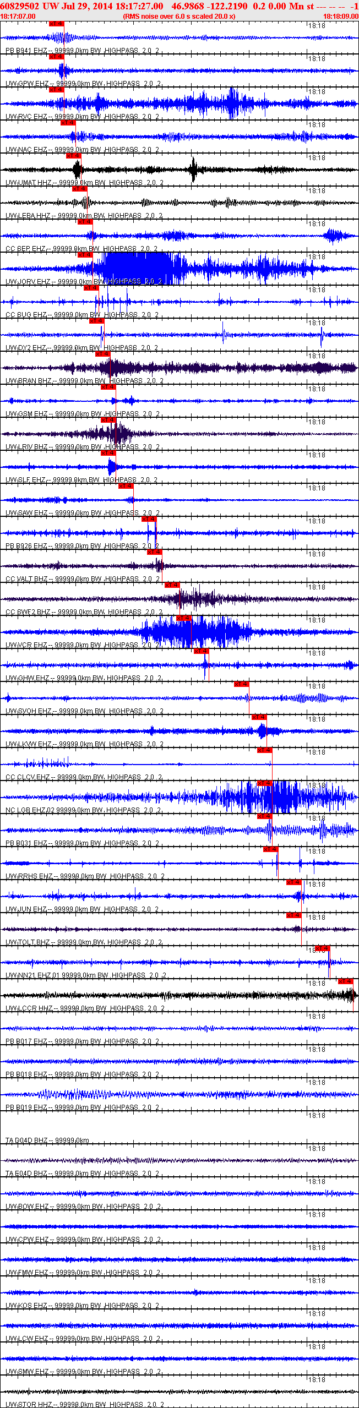Select the red pick flag on UW GHW trace
Image resolution: width=359 pixels, height=1408 pixels.
tap(202, 651)
